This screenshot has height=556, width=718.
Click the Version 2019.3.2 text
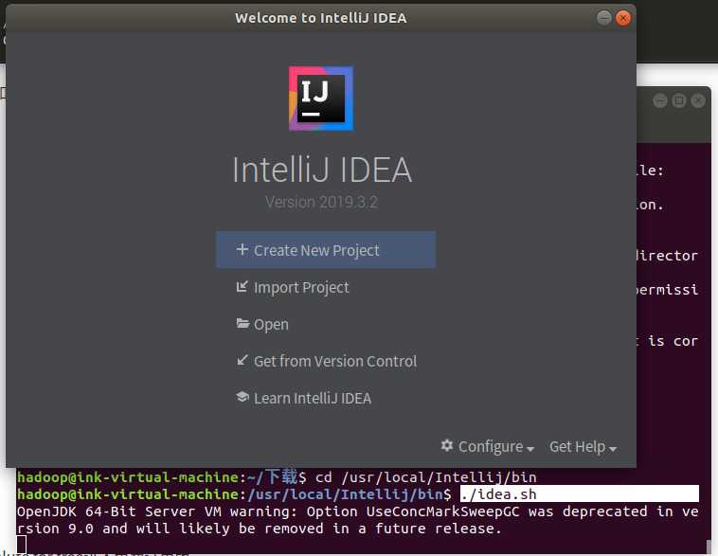pyautogui.click(x=321, y=202)
